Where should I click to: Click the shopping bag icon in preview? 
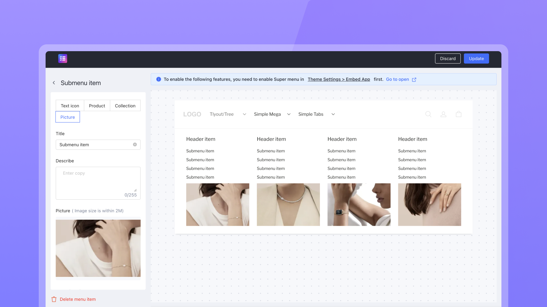pos(458,114)
